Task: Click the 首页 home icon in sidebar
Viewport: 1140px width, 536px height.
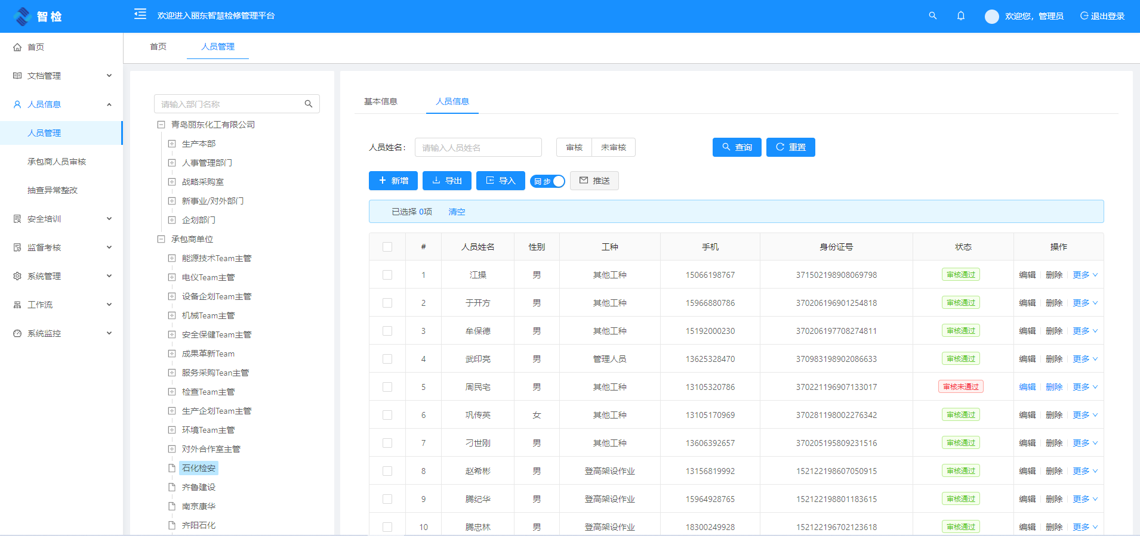Action: click(17, 47)
